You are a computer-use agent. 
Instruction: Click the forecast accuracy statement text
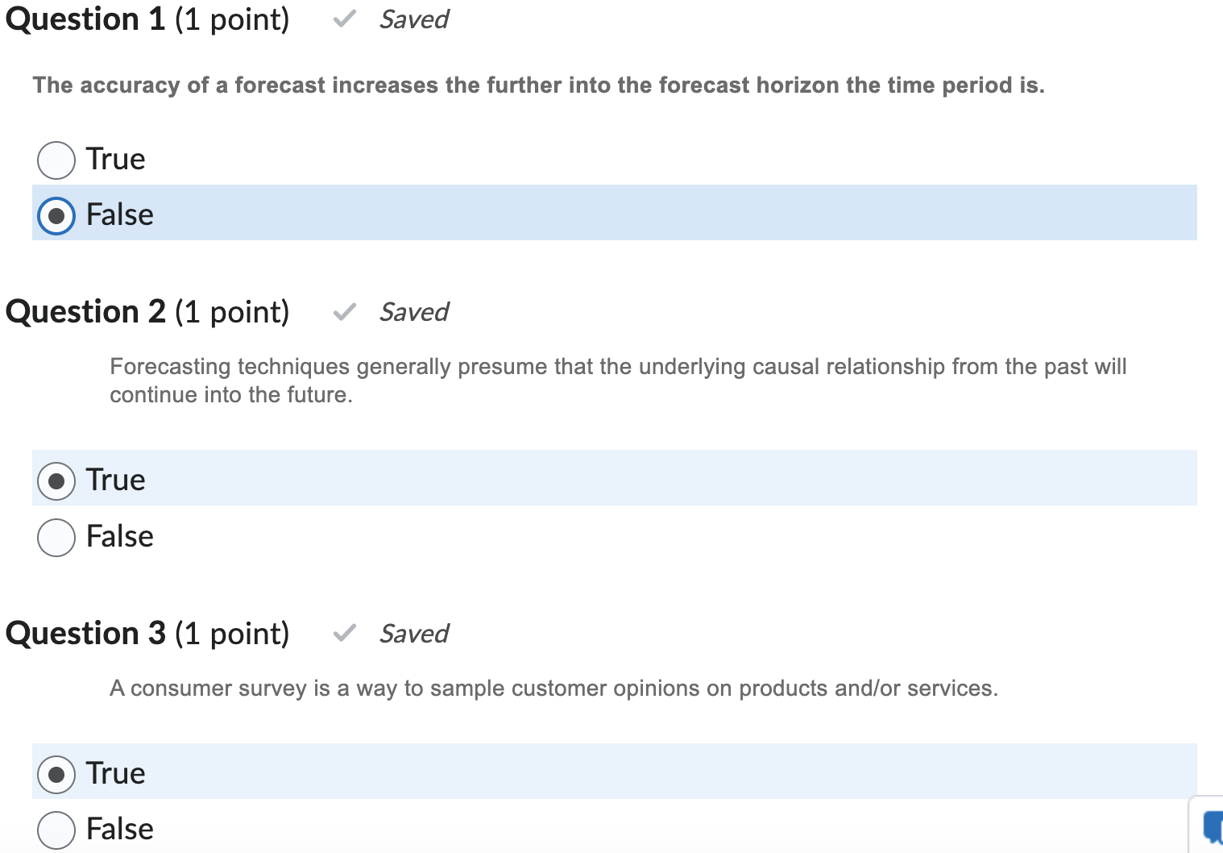[x=538, y=85]
